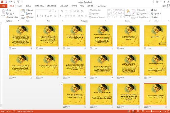
Task: Switch to Normal view in status bar
Action: pyautogui.click(x=129, y=111)
